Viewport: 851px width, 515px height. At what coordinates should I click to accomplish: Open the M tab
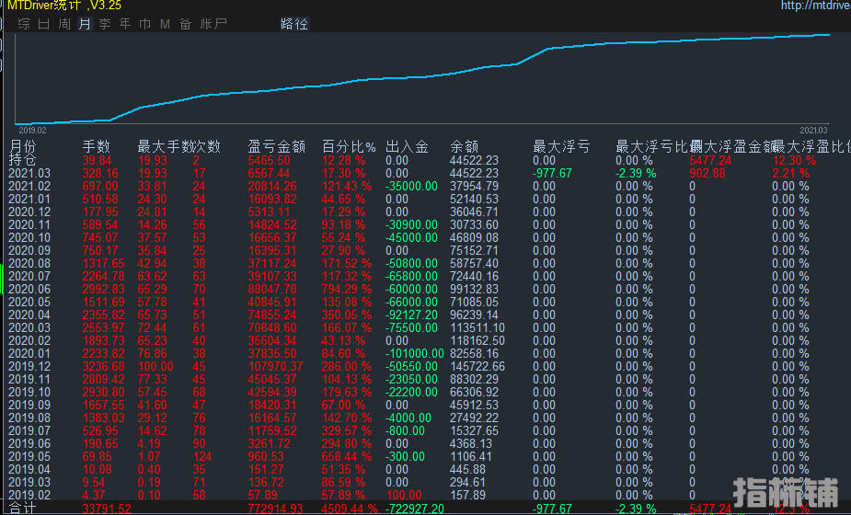(x=165, y=24)
